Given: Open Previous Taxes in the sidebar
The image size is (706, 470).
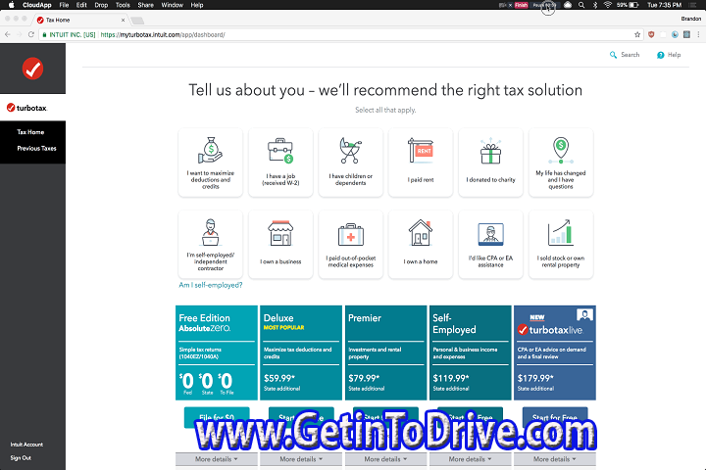Looking at the screenshot, I should click(36, 149).
